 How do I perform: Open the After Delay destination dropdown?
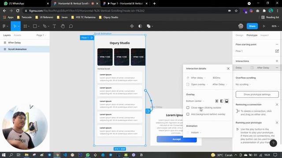pyautogui.click(x=220, y=84)
